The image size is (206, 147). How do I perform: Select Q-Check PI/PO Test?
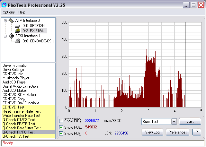28,132
